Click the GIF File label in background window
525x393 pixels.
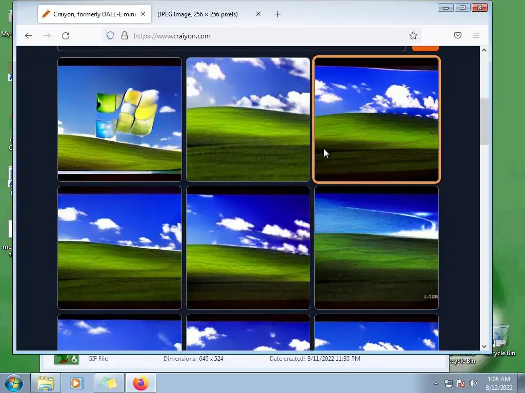click(98, 359)
